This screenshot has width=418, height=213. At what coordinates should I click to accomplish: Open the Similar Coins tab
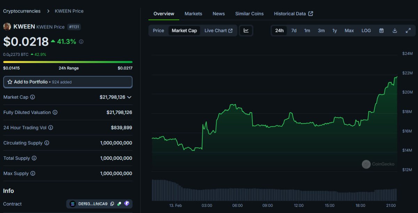[249, 14]
